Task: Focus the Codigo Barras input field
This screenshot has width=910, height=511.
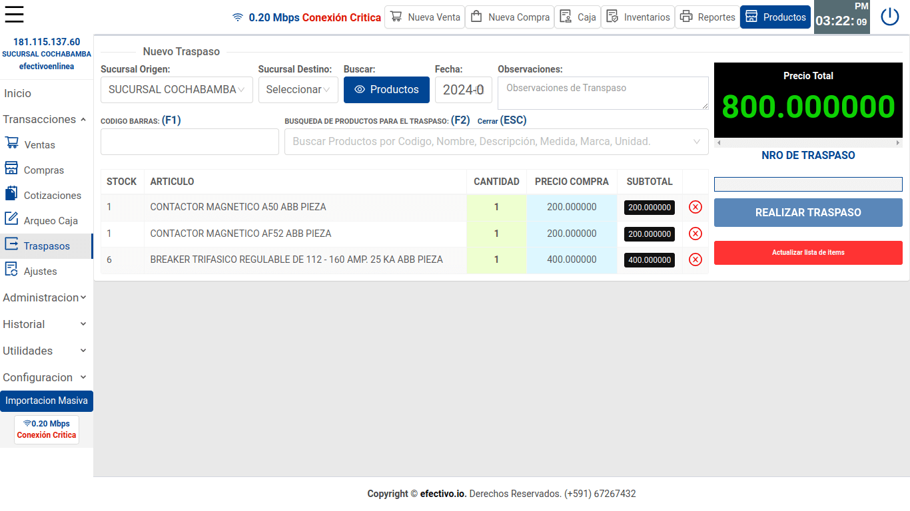Action: point(190,142)
